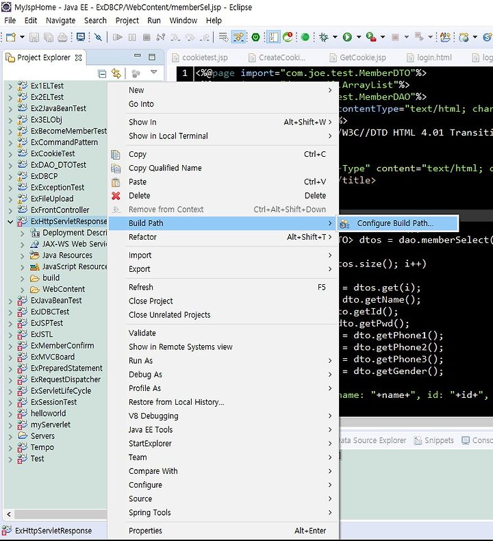Click the Step Return toolbar icon
The width and height of the screenshot is (493, 541).
click(205, 37)
